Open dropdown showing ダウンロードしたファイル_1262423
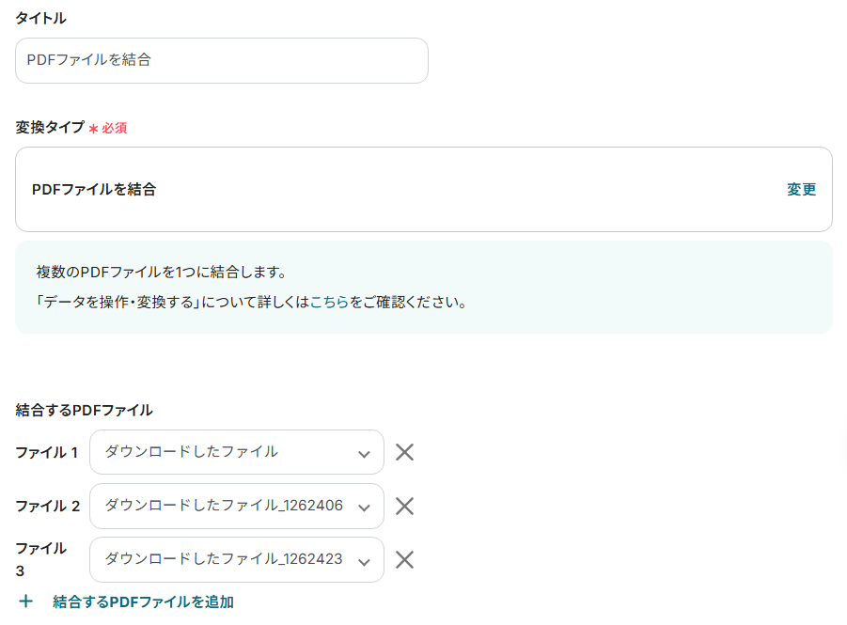Image resolution: width=847 pixels, height=625 pixels. [226, 559]
